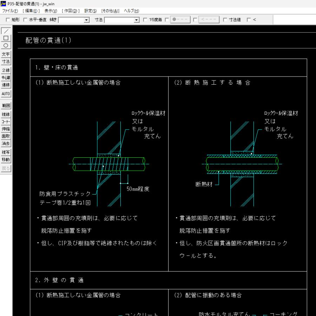Select the 2線 double line tool
This screenshot has height=316, width=316.
click(x=6, y=70)
